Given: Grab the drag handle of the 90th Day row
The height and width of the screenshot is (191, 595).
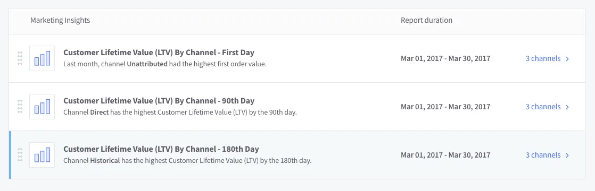Looking at the screenshot, I should 20,107.
